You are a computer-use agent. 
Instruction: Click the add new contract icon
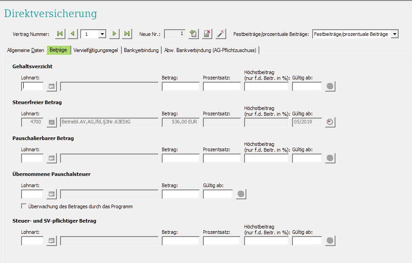click(x=193, y=34)
